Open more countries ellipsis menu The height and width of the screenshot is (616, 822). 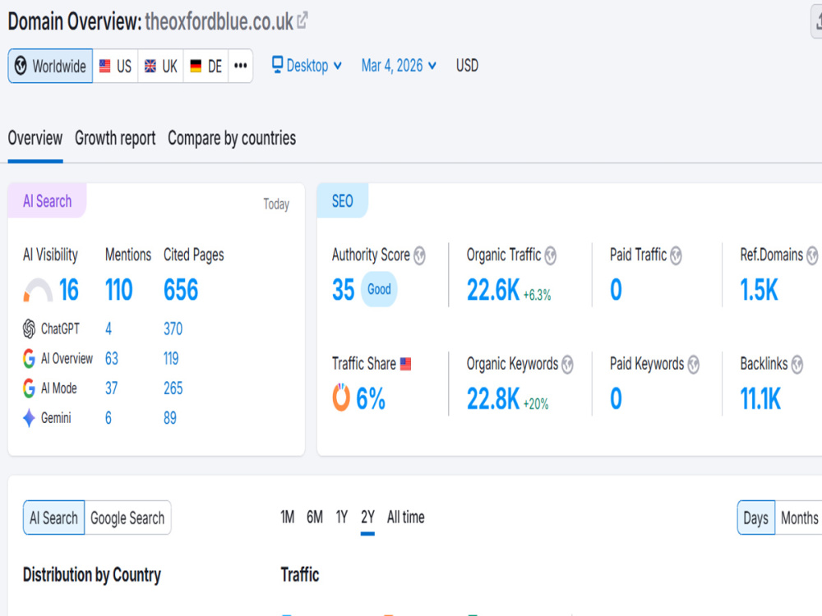click(241, 66)
